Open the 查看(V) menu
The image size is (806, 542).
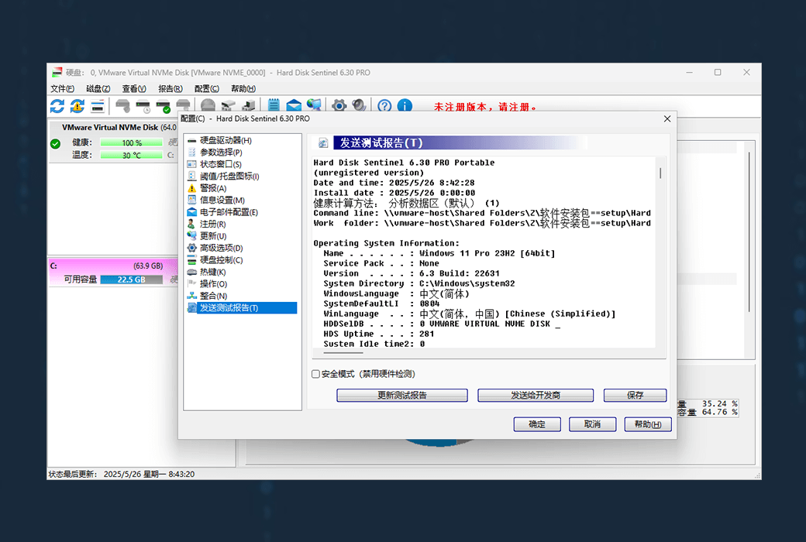(133, 89)
